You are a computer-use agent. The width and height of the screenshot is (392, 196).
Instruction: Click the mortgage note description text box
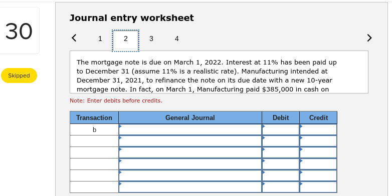[219, 72]
